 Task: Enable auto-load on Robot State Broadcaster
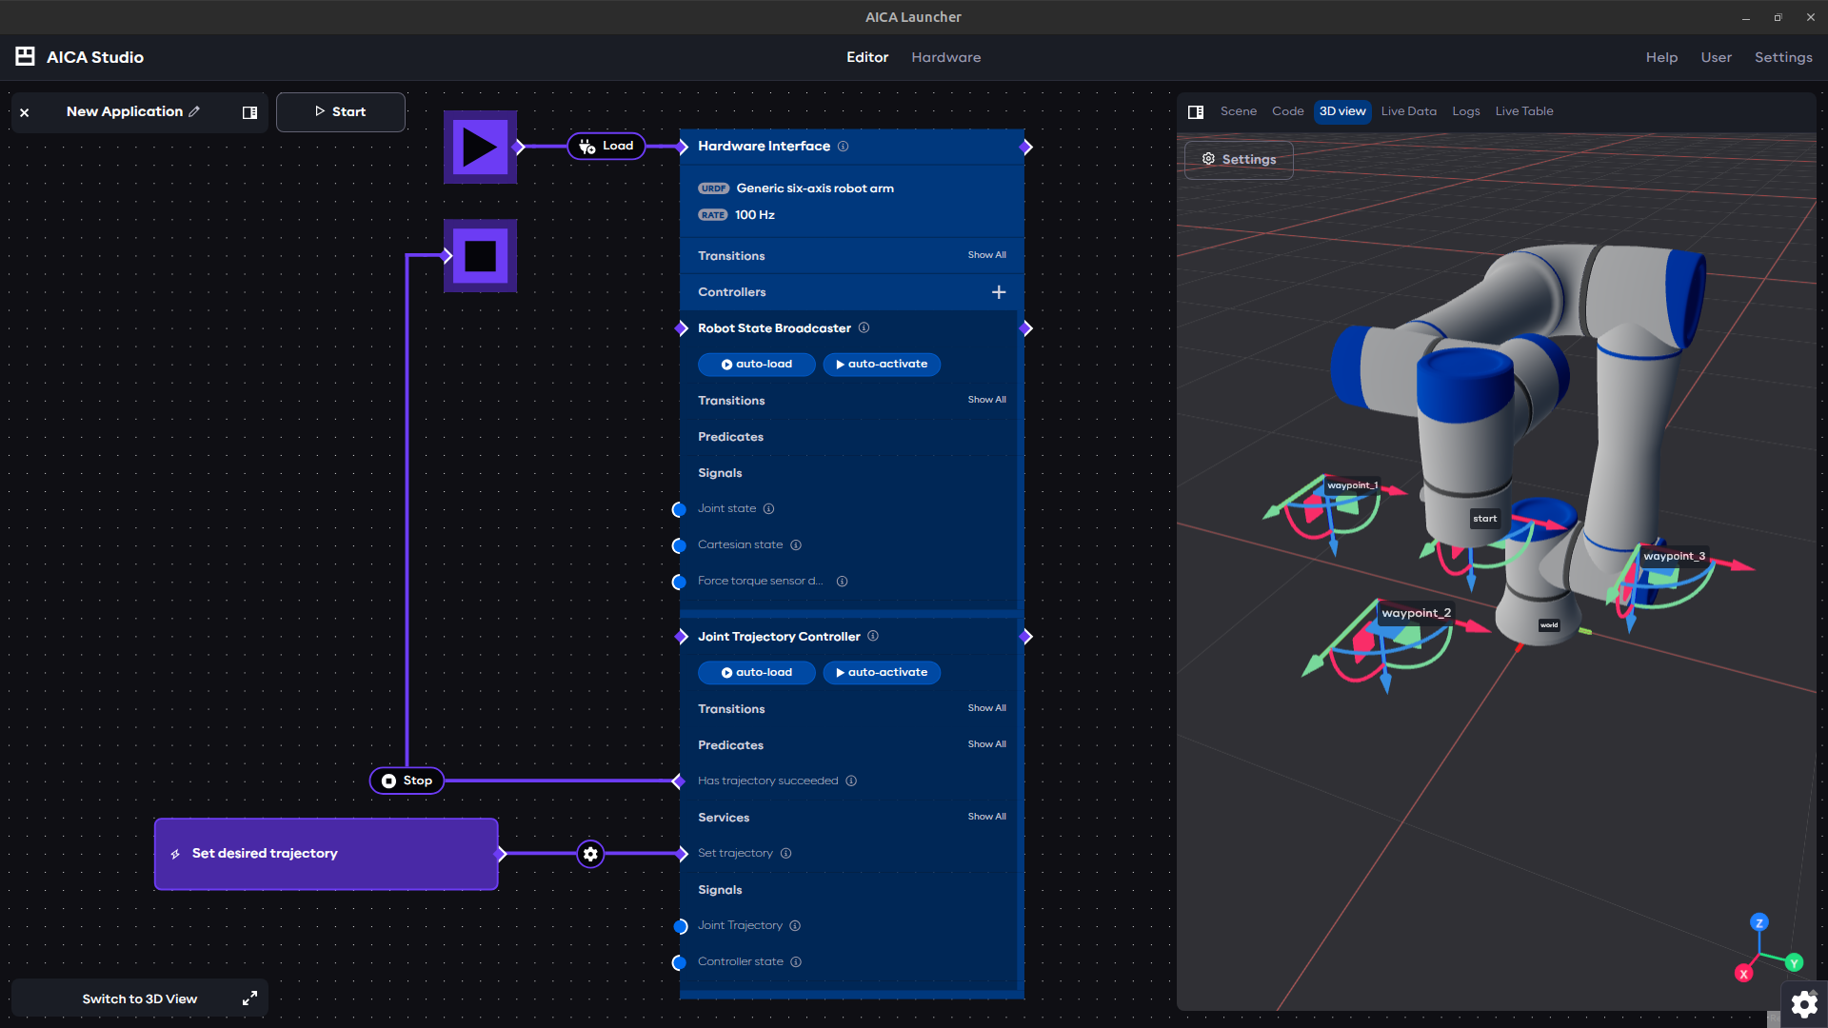755,364
